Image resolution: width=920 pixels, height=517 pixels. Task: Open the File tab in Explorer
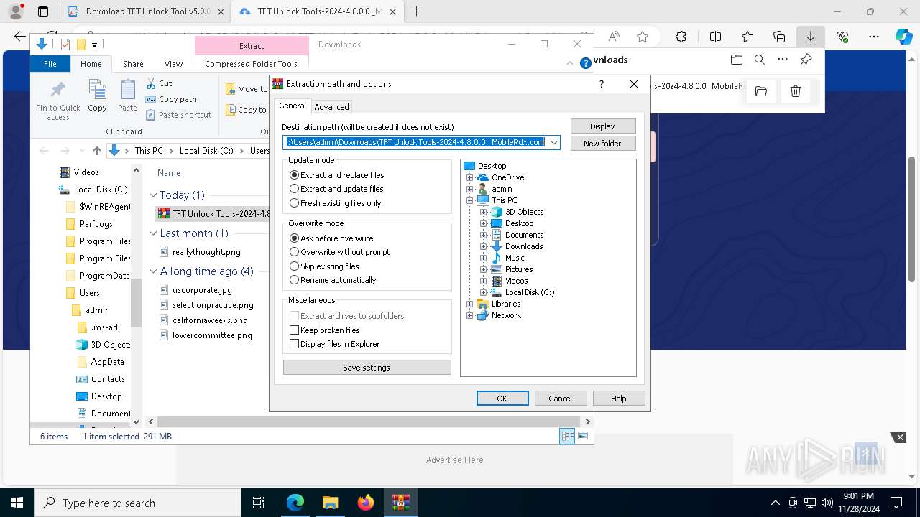(50, 64)
